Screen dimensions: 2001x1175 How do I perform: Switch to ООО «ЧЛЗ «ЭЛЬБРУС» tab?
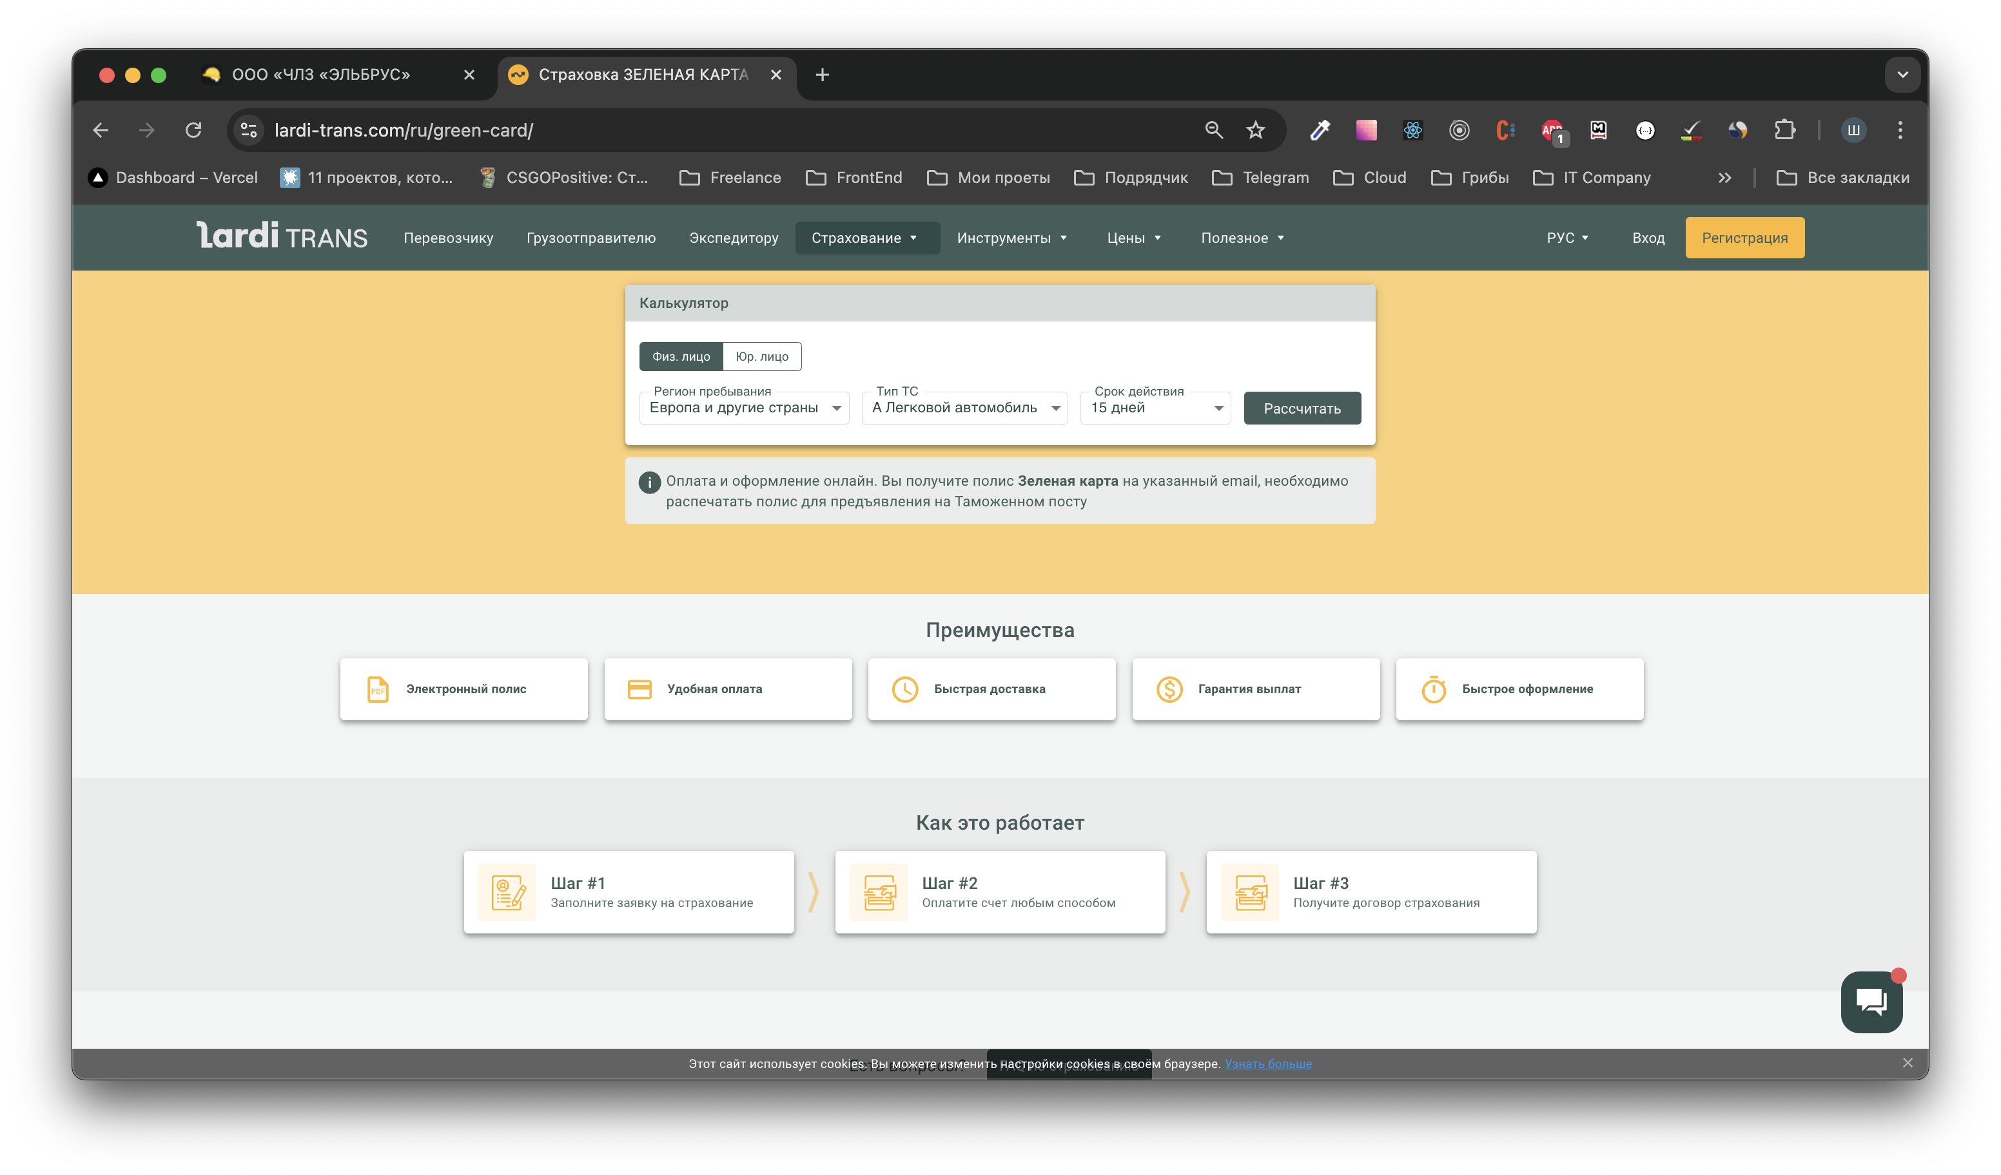322,75
